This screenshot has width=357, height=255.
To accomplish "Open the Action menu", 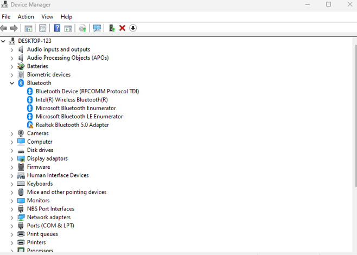I will tap(25, 17).
